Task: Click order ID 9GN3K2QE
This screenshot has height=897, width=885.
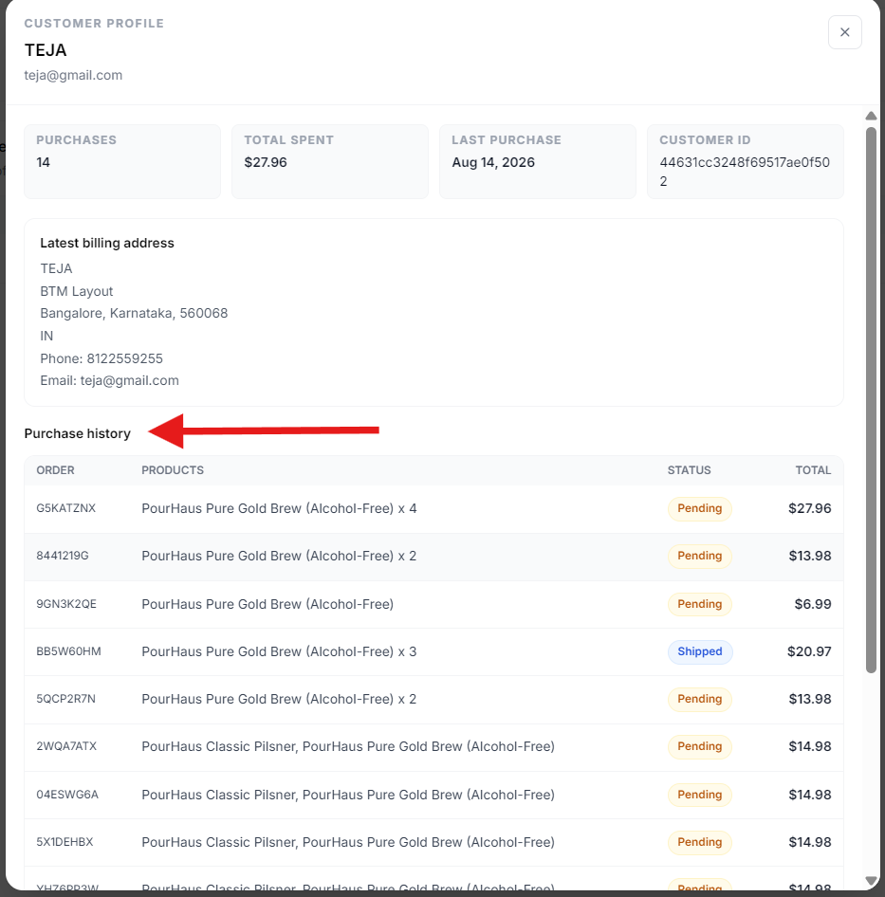Action: (66, 604)
